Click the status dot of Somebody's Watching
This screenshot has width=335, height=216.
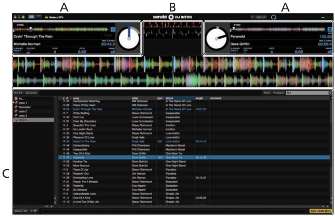click(64, 101)
